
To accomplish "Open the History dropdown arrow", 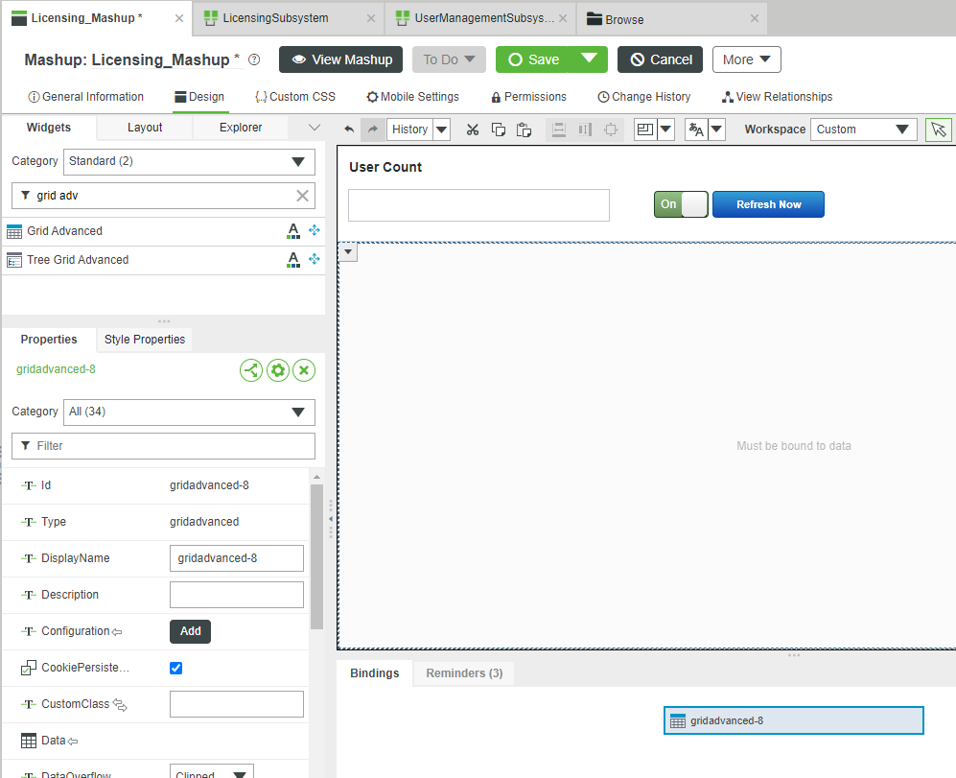I will [441, 130].
